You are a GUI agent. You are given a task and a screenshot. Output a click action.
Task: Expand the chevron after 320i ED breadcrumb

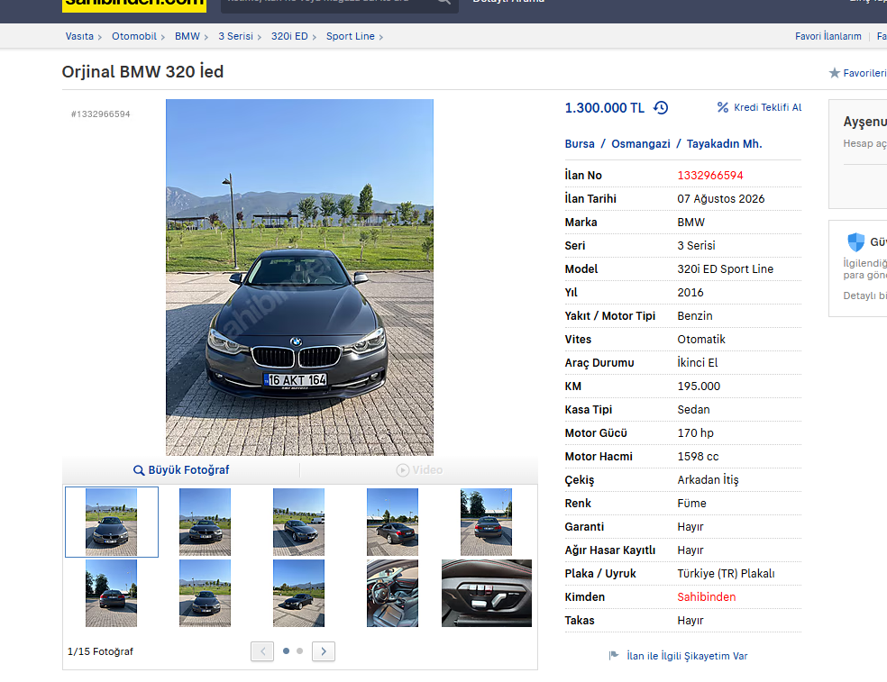[314, 37]
